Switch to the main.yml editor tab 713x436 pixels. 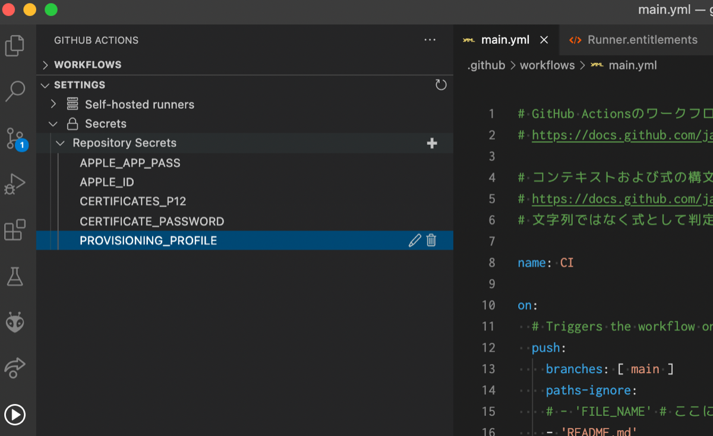[505, 40]
